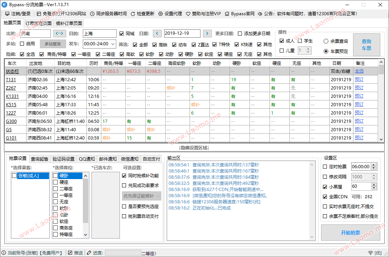Viewport: 389px width, 257px height.
Task: Click 检查更新 refresh icon
Action: tap(133, 14)
